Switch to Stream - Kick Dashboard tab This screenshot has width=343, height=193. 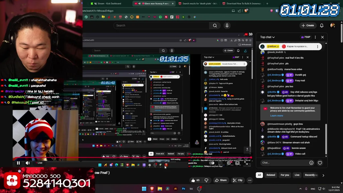click(x=109, y=3)
